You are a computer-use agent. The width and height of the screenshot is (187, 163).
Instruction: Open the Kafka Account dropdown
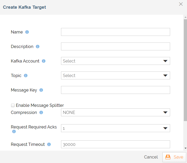coord(115,61)
